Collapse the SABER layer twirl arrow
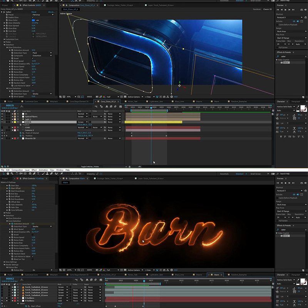 13,122
